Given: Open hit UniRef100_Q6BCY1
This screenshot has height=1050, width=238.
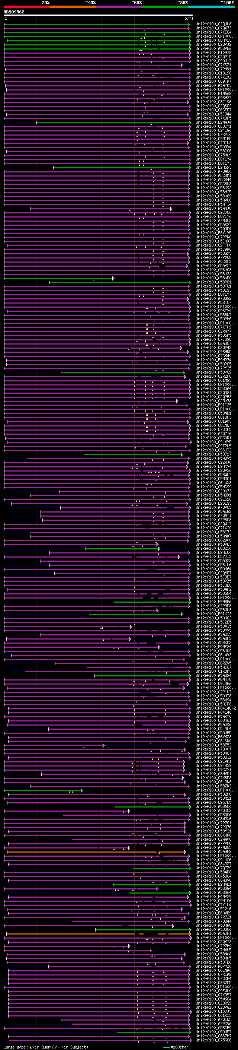Looking at the screenshot, I should [x=213, y=126].
